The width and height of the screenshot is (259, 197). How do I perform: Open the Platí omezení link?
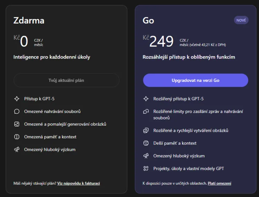coord(220,183)
